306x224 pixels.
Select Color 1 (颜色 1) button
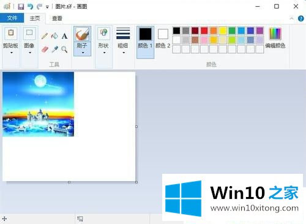145,42
